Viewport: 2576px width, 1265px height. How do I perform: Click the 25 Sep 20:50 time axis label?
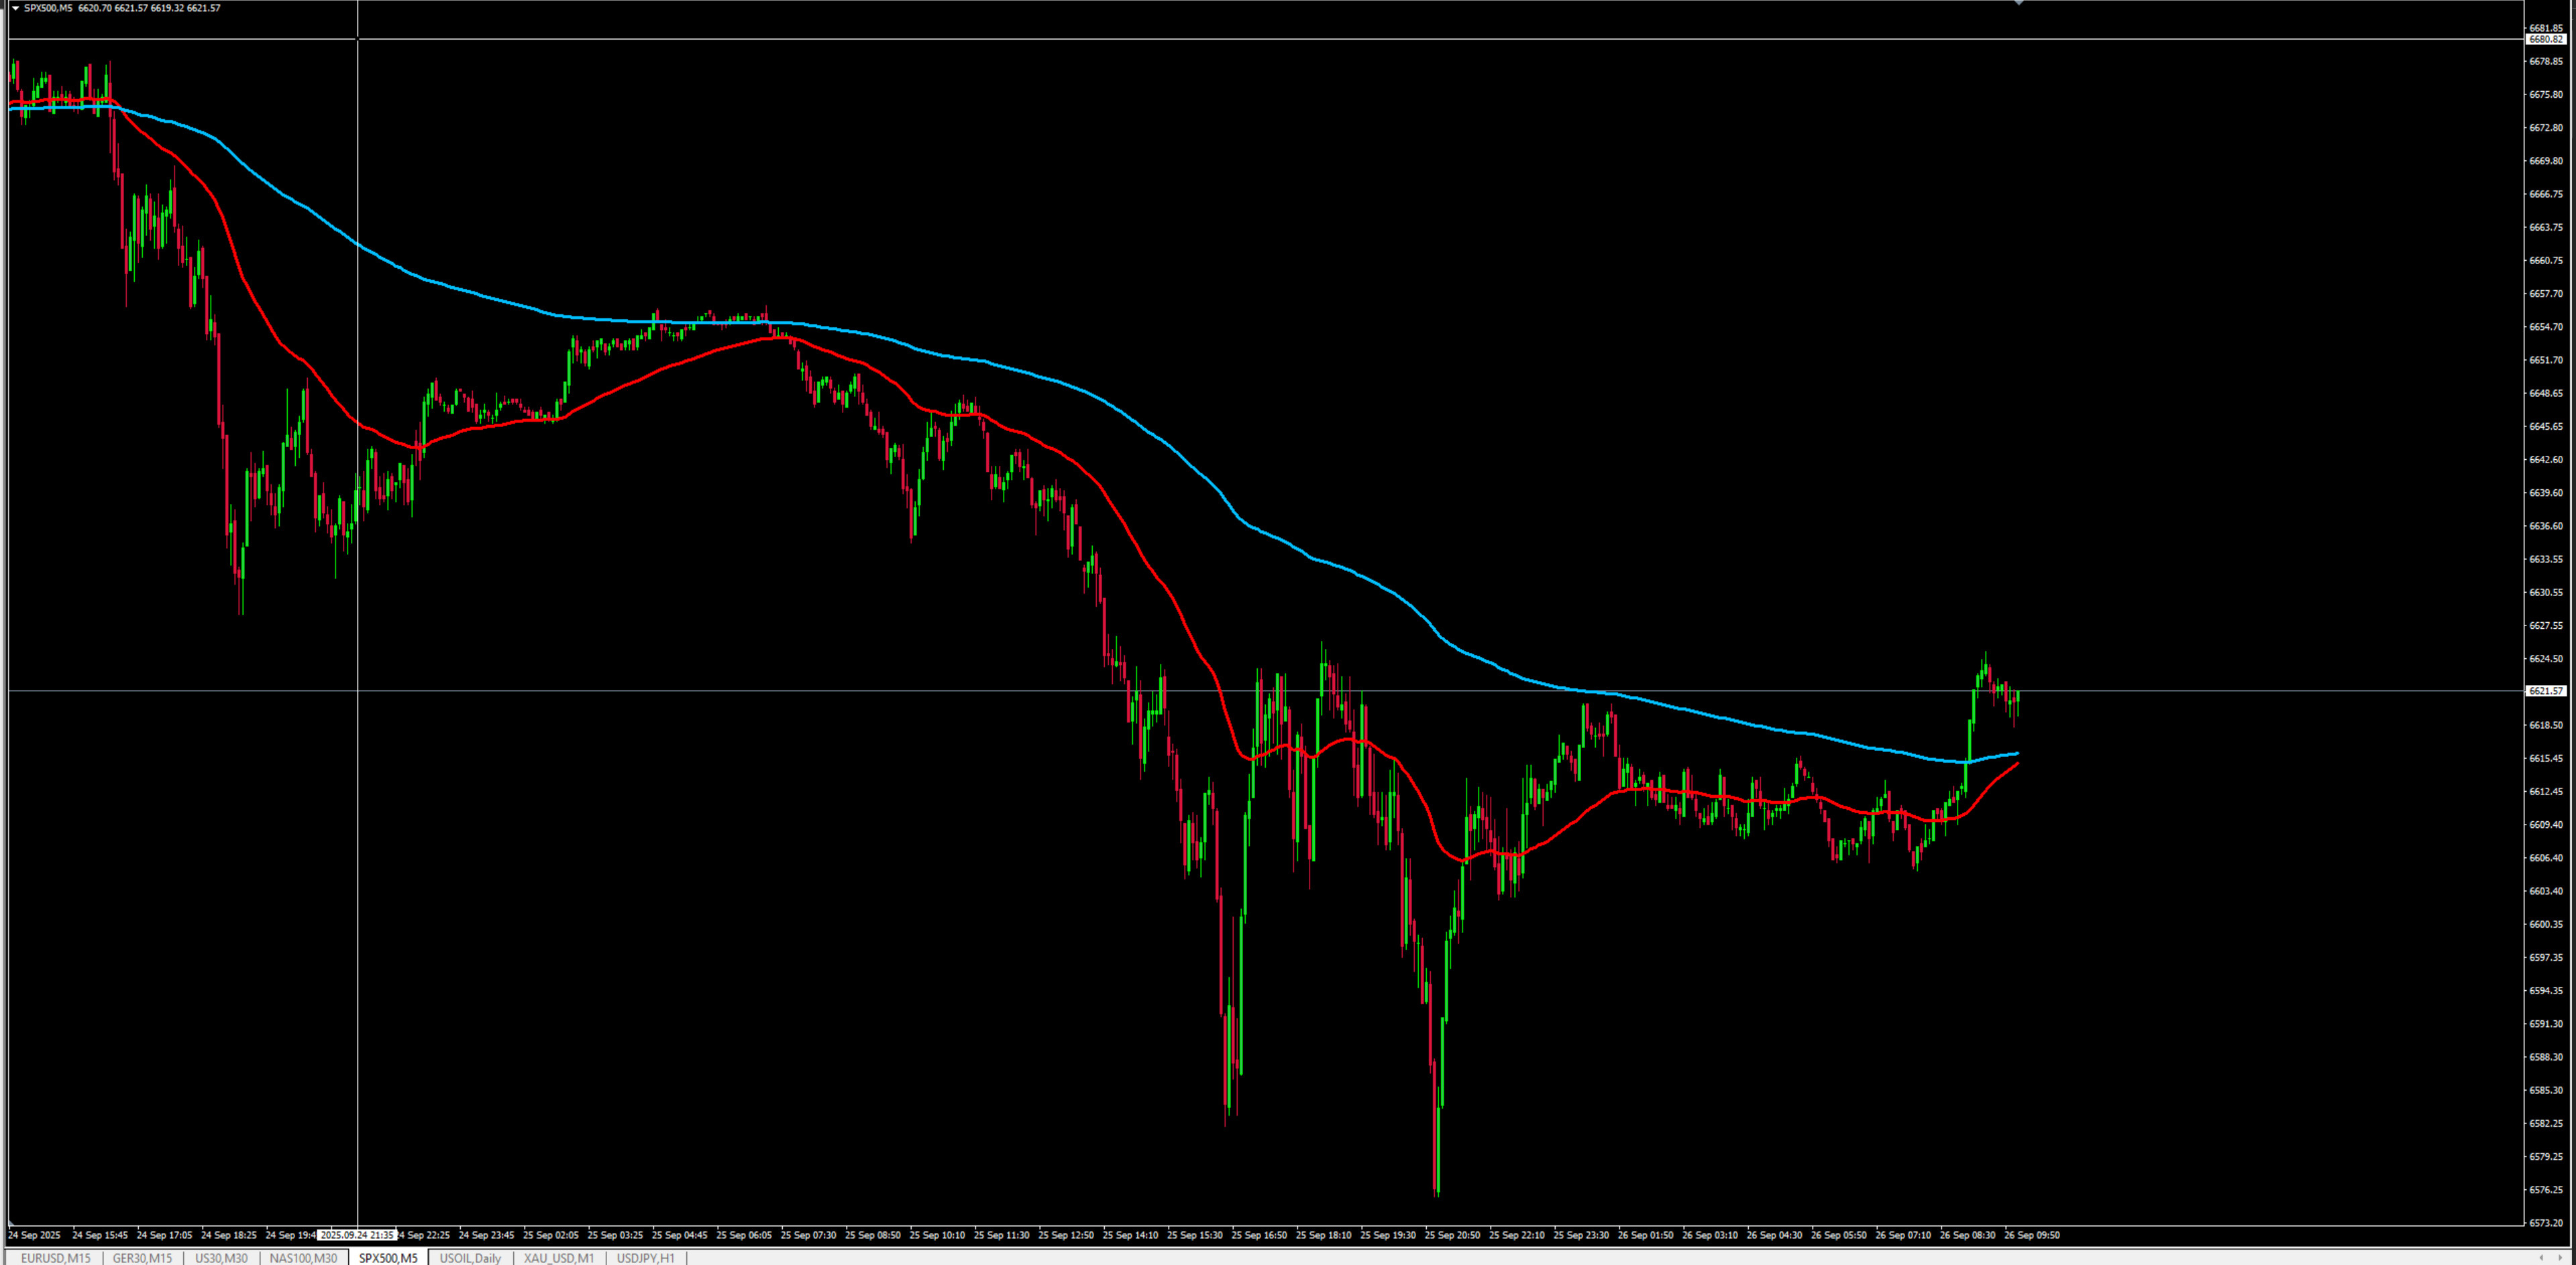(x=1452, y=1235)
